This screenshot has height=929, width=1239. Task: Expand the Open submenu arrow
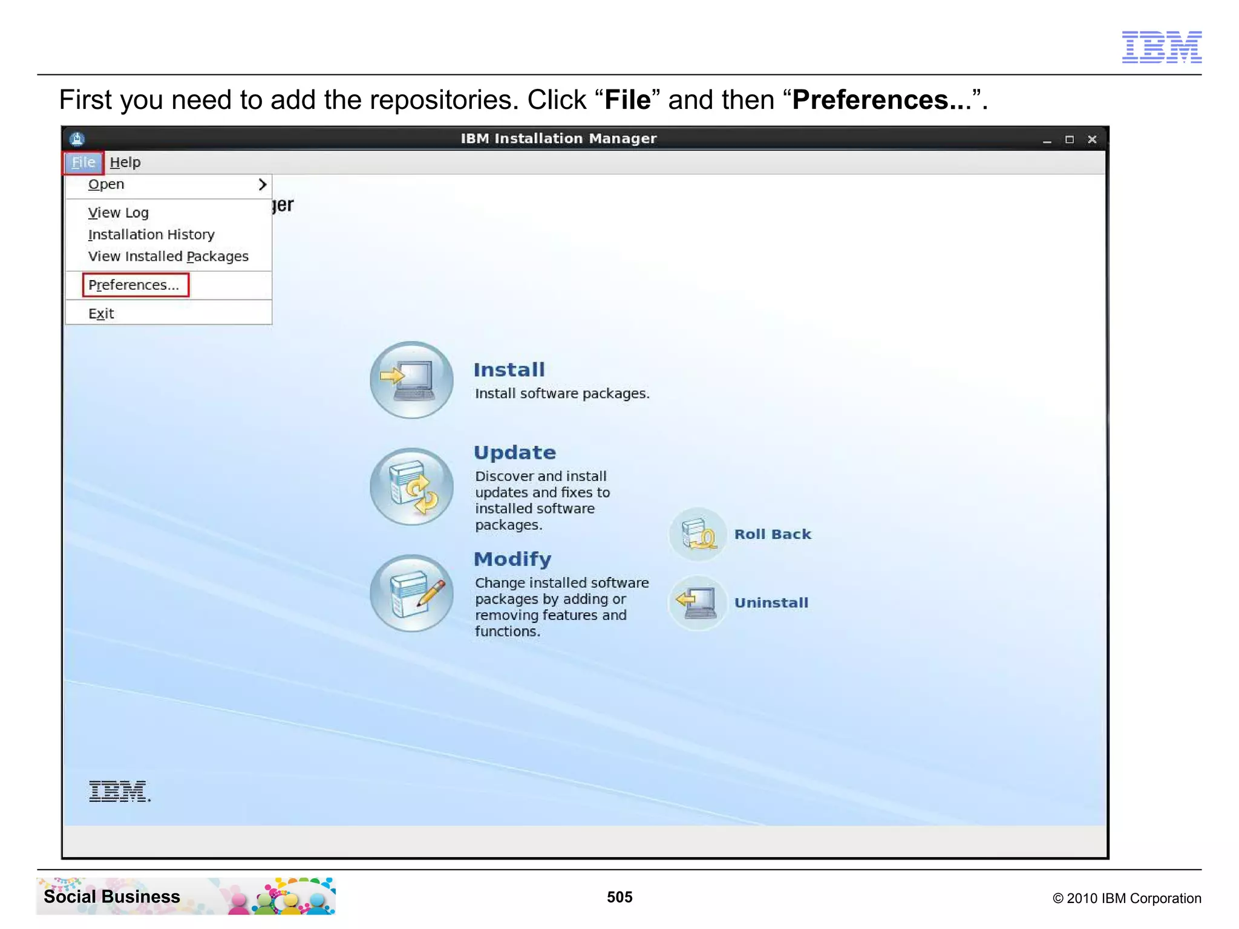coord(262,184)
